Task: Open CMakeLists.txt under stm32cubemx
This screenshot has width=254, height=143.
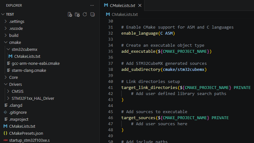Action: tap(27, 57)
